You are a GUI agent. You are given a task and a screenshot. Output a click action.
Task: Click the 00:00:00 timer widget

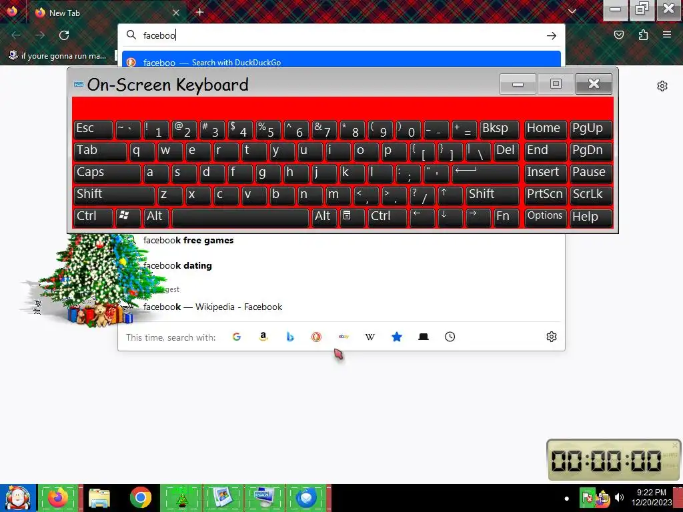pos(614,460)
